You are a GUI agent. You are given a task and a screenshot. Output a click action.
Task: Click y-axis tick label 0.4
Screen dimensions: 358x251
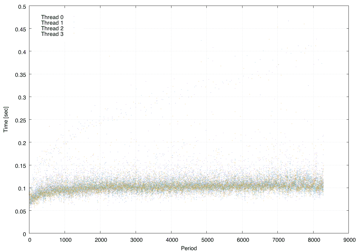click(x=22, y=52)
